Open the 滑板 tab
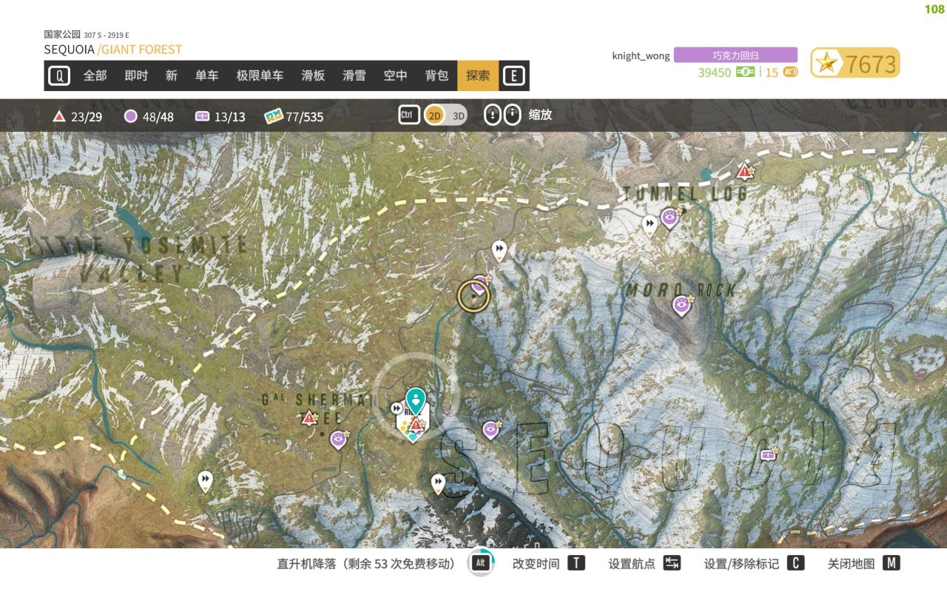 [x=313, y=75]
